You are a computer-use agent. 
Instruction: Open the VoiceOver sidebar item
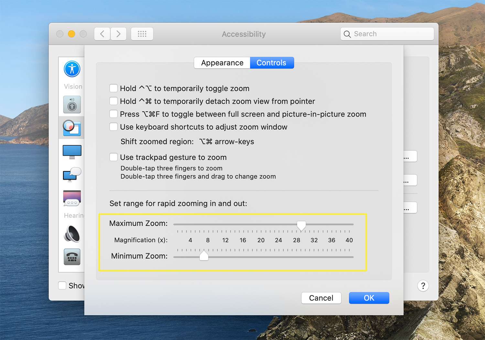72,104
